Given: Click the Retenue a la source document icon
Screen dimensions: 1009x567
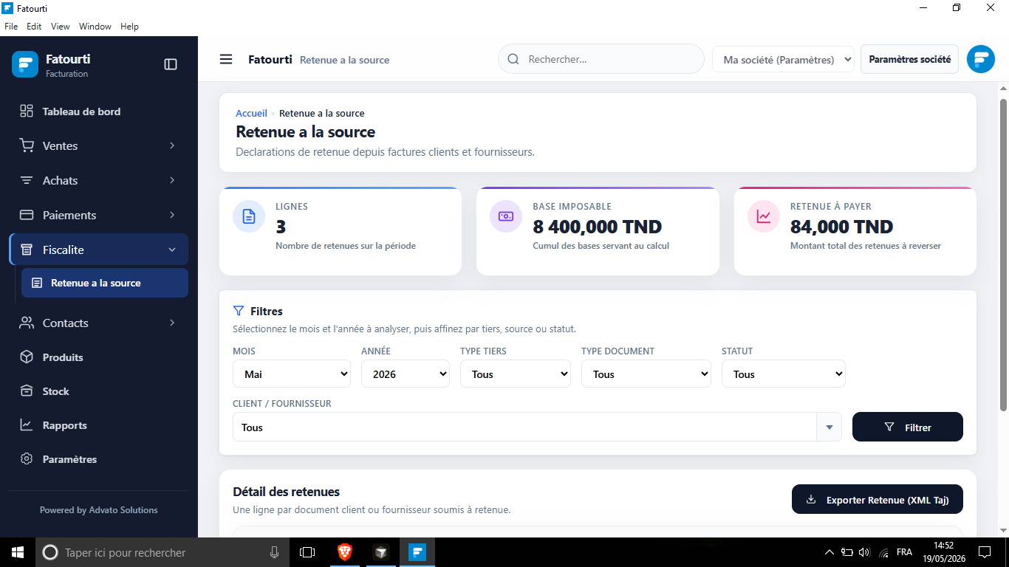Looking at the screenshot, I should tap(37, 283).
